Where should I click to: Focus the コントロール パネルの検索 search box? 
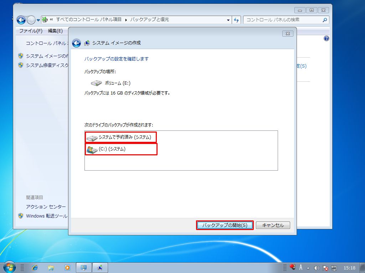286,20
